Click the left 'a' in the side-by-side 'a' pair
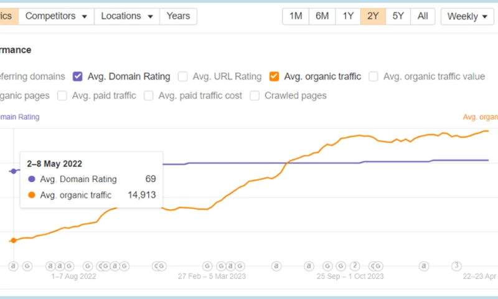Viewport: 498px width, 299px height. click(x=50, y=265)
